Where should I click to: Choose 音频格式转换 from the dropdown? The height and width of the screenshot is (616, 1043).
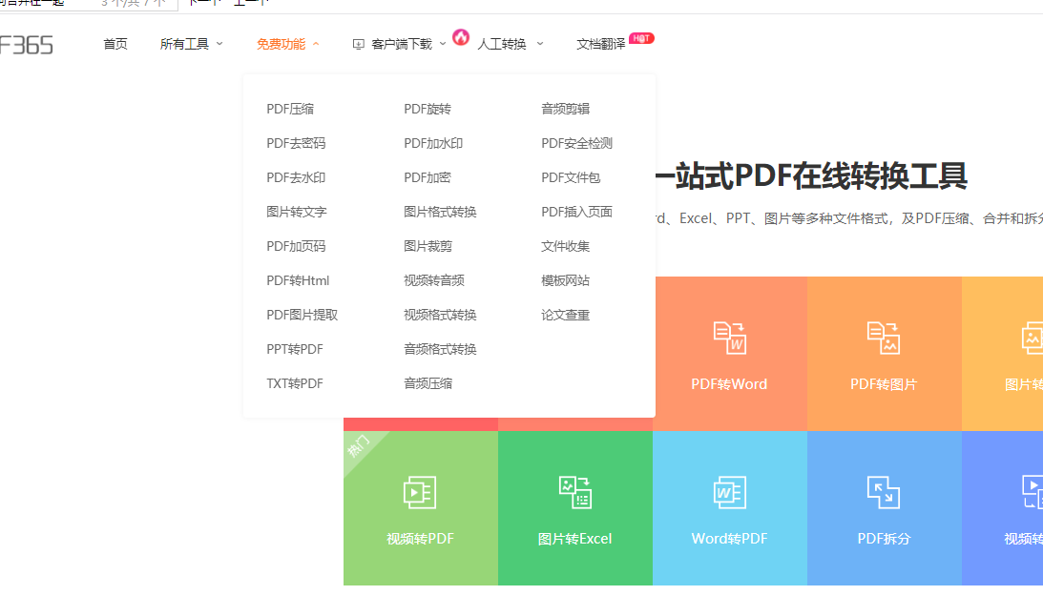440,350
